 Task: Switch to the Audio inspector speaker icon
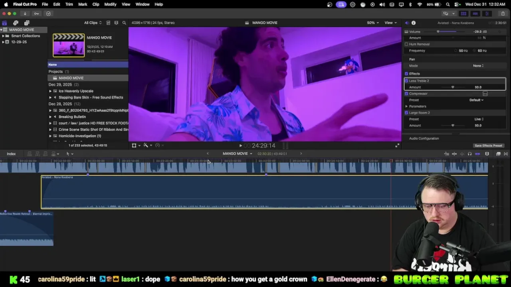click(406, 23)
